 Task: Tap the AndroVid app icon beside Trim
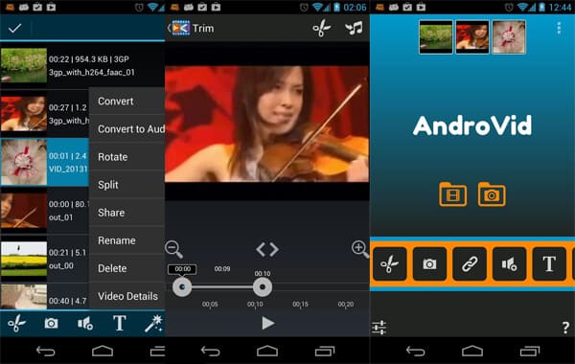pyautogui.click(x=181, y=28)
